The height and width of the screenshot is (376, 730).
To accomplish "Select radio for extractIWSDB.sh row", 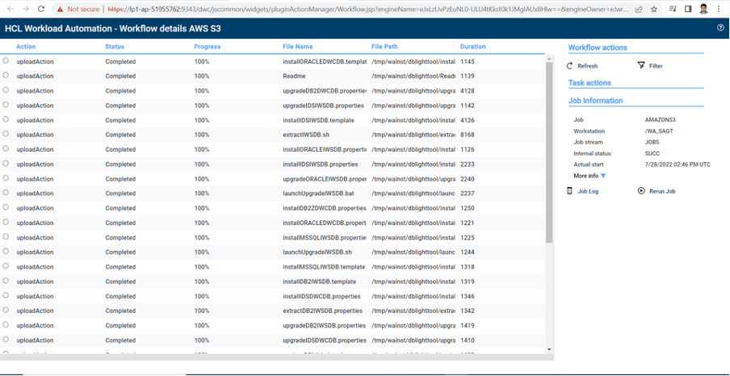I will pyautogui.click(x=6, y=134).
